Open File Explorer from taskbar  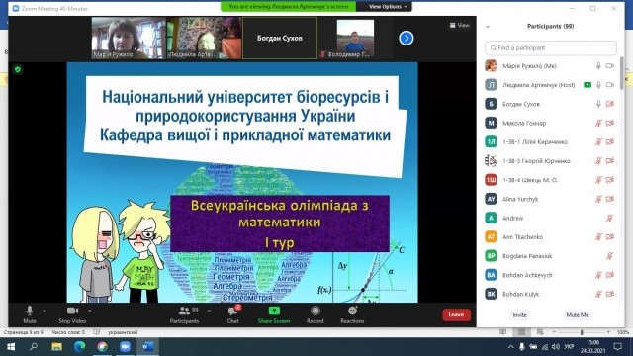[56, 347]
